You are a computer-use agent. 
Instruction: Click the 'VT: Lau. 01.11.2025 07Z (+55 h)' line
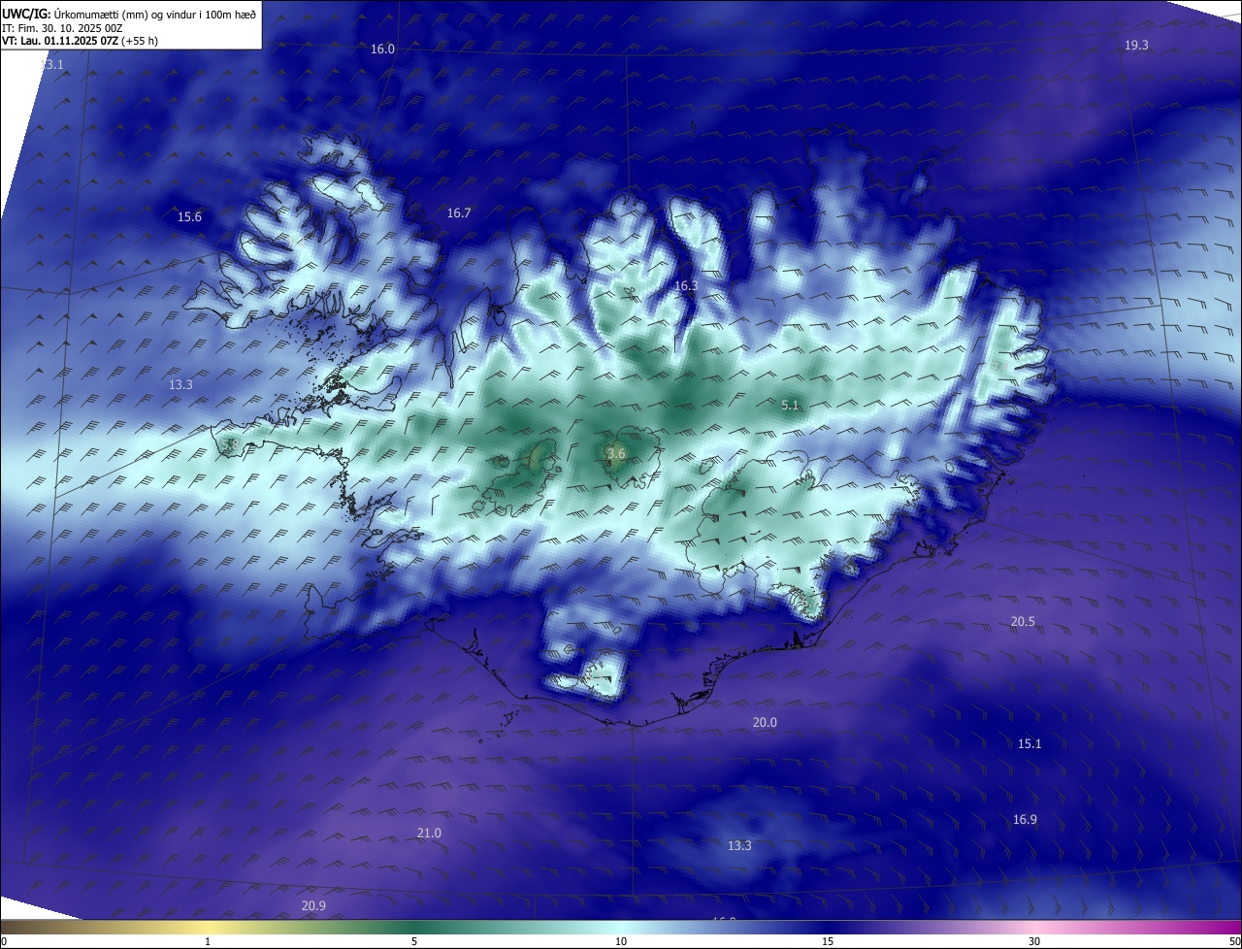coord(80,41)
